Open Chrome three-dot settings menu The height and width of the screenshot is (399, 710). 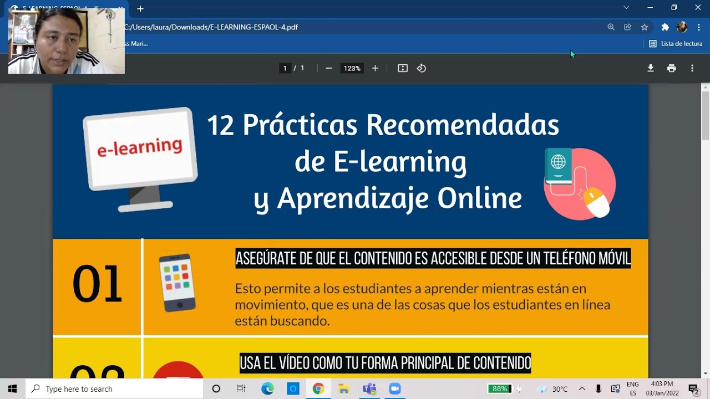point(699,27)
